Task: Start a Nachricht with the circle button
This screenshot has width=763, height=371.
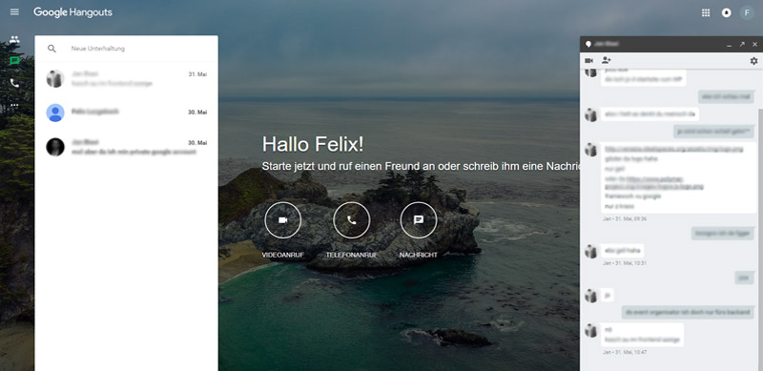Action: (x=419, y=220)
